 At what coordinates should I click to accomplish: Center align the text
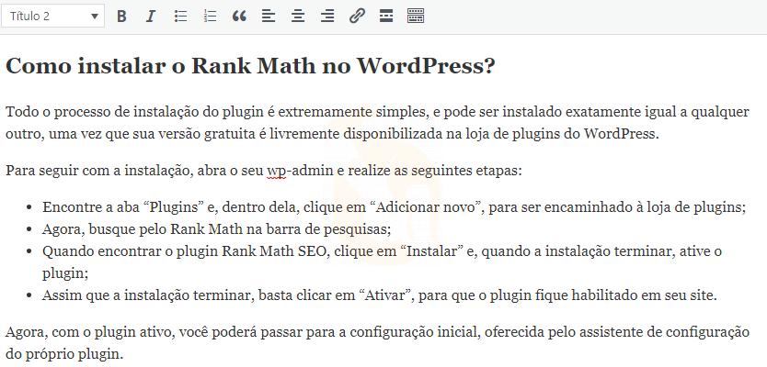tap(297, 17)
